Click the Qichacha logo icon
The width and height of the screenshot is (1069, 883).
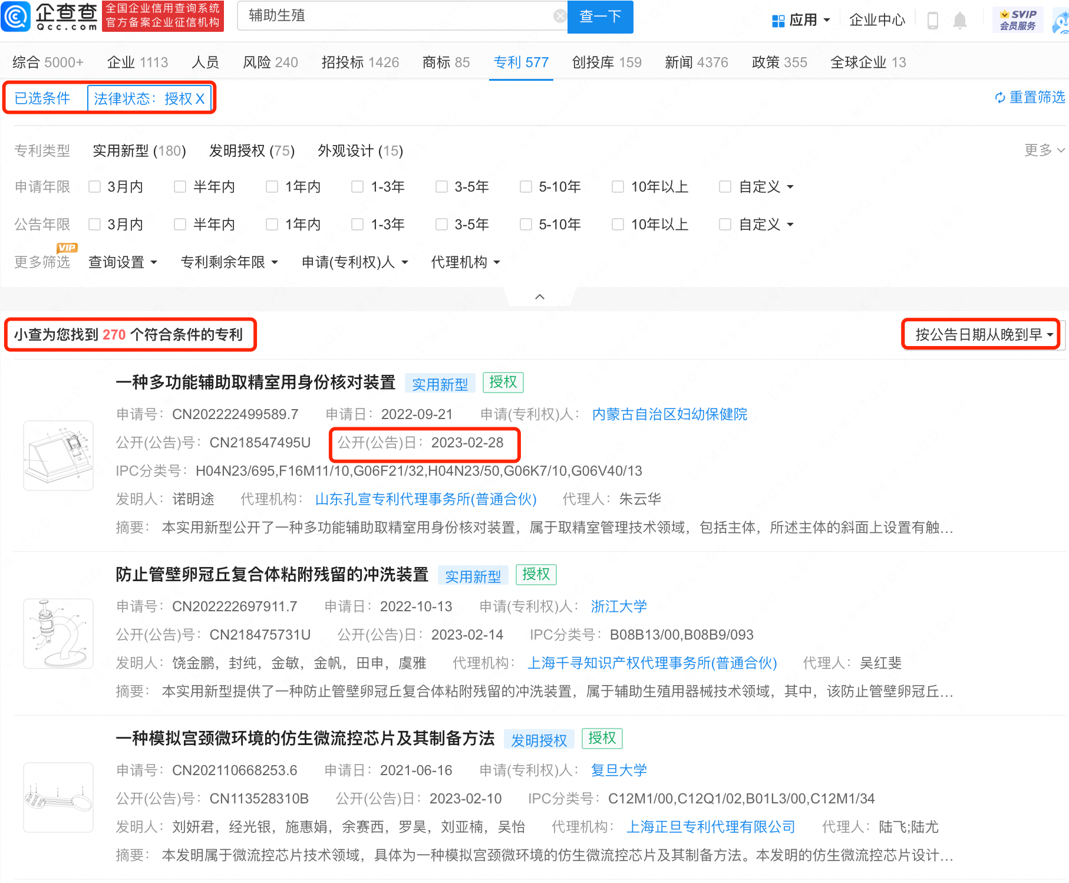coord(16,17)
